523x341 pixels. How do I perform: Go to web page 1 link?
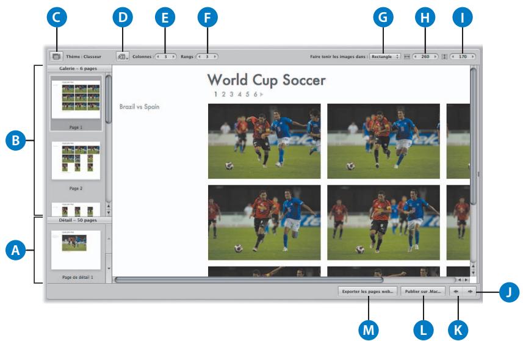tap(215, 95)
